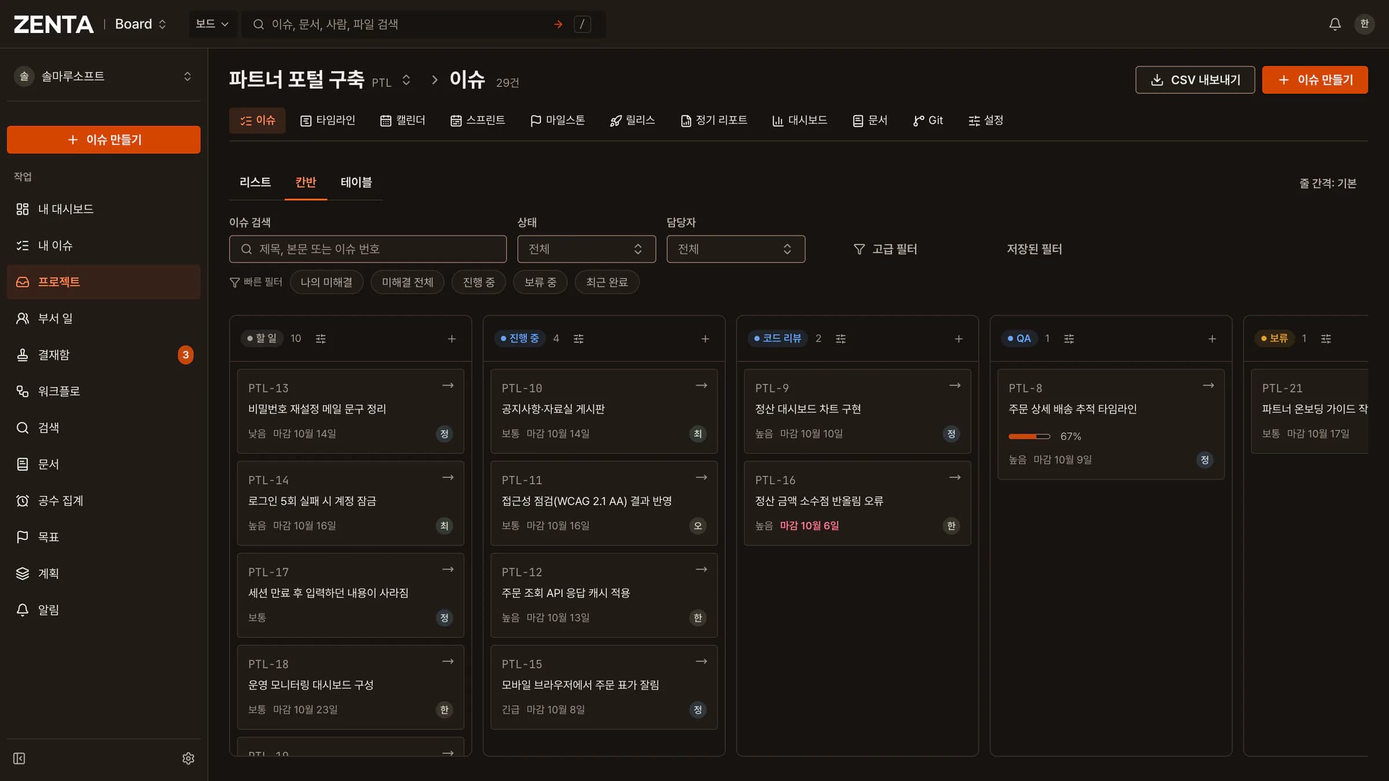
Task: Open notifications bell in top bar
Action: (1335, 24)
